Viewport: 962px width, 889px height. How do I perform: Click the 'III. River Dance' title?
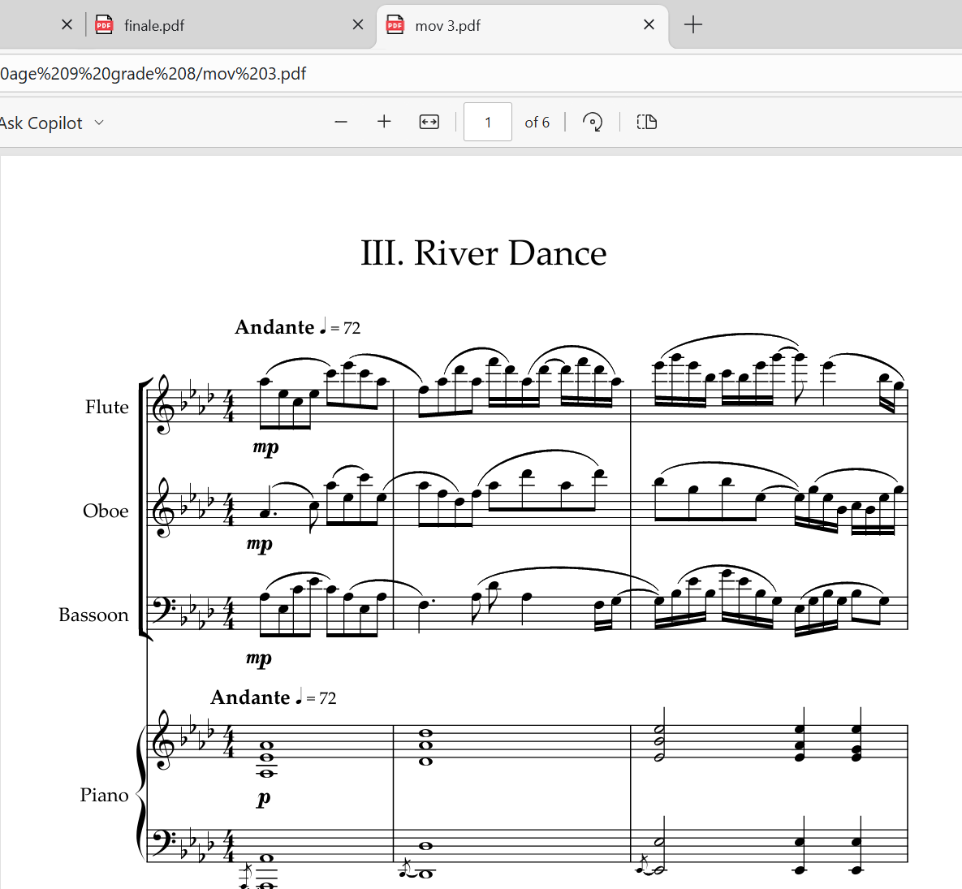coord(484,252)
